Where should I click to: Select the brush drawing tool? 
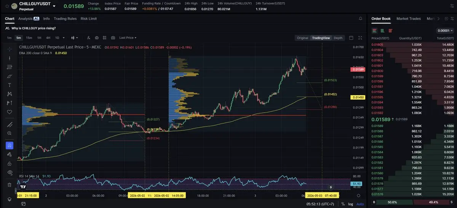pyautogui.click(x=10, y=76)
